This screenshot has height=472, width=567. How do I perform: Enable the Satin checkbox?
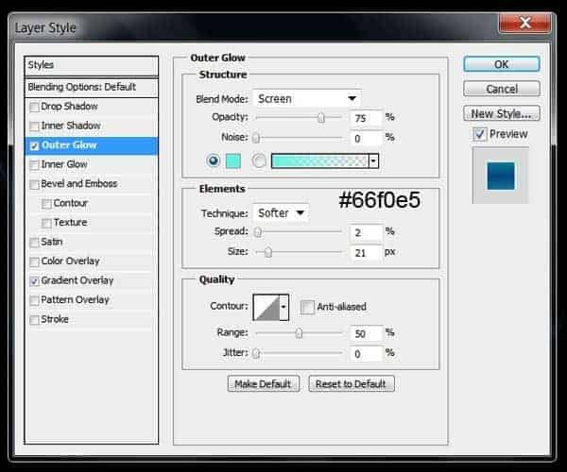(34, 243)
